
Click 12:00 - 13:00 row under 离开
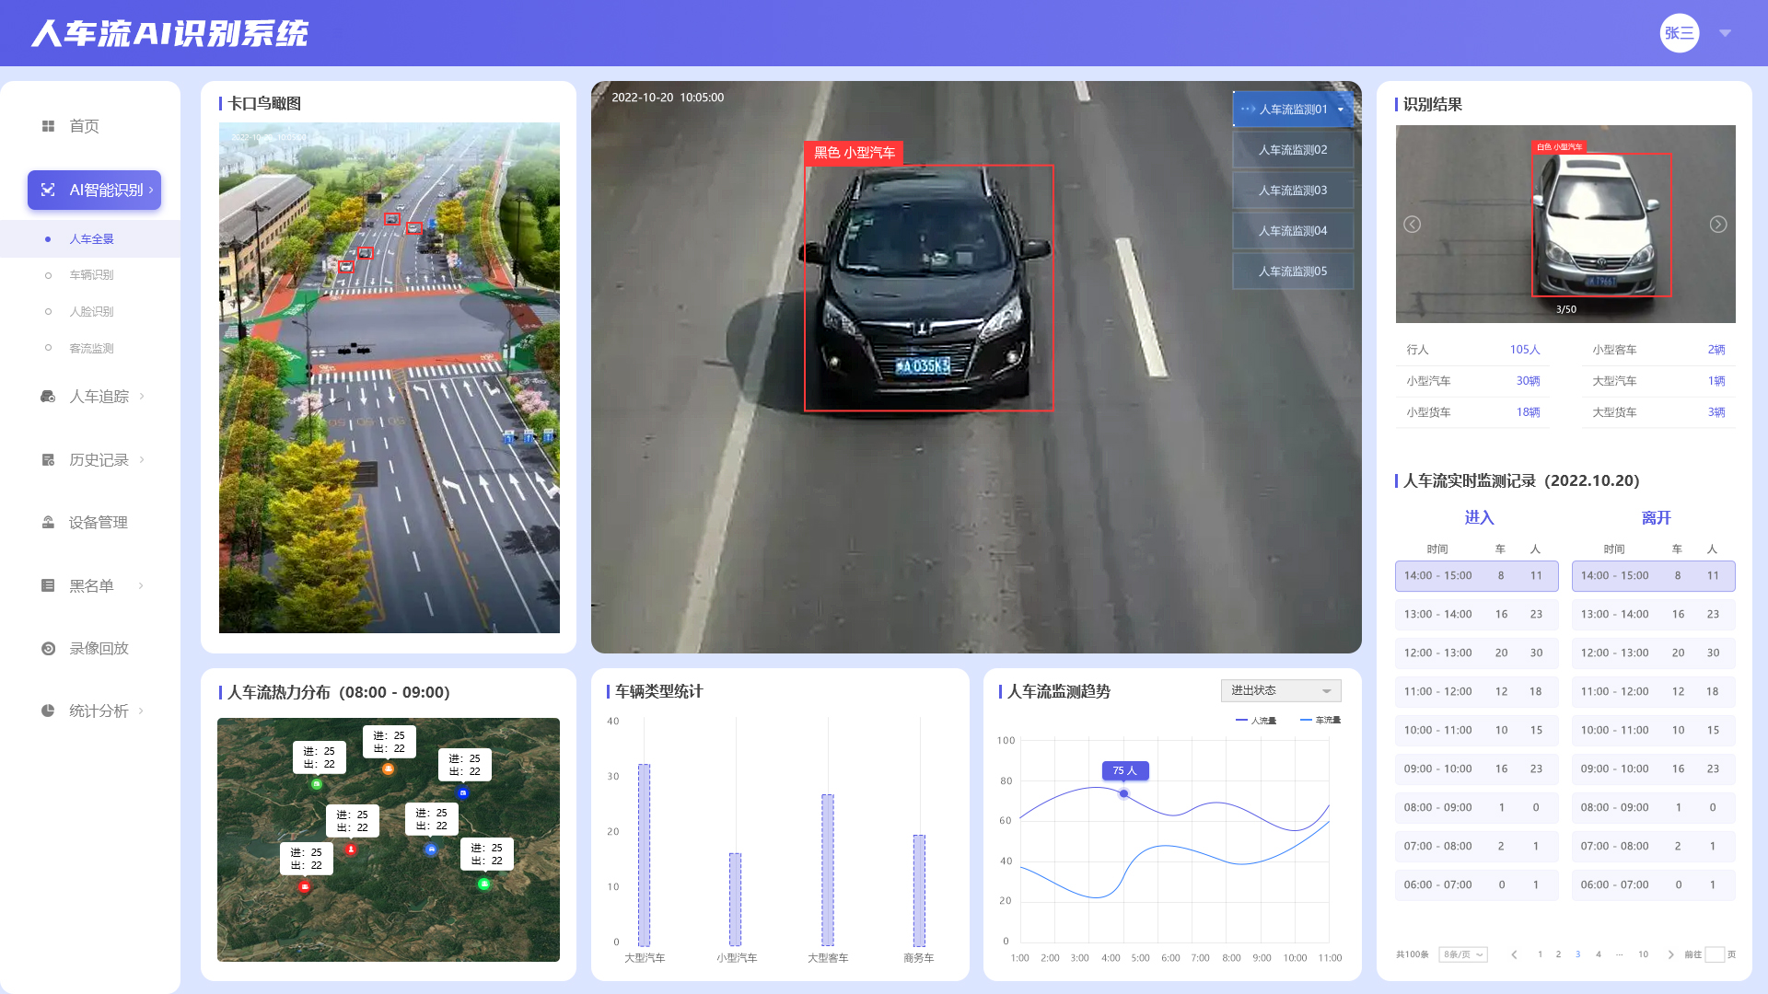(x=1654, y=653)
